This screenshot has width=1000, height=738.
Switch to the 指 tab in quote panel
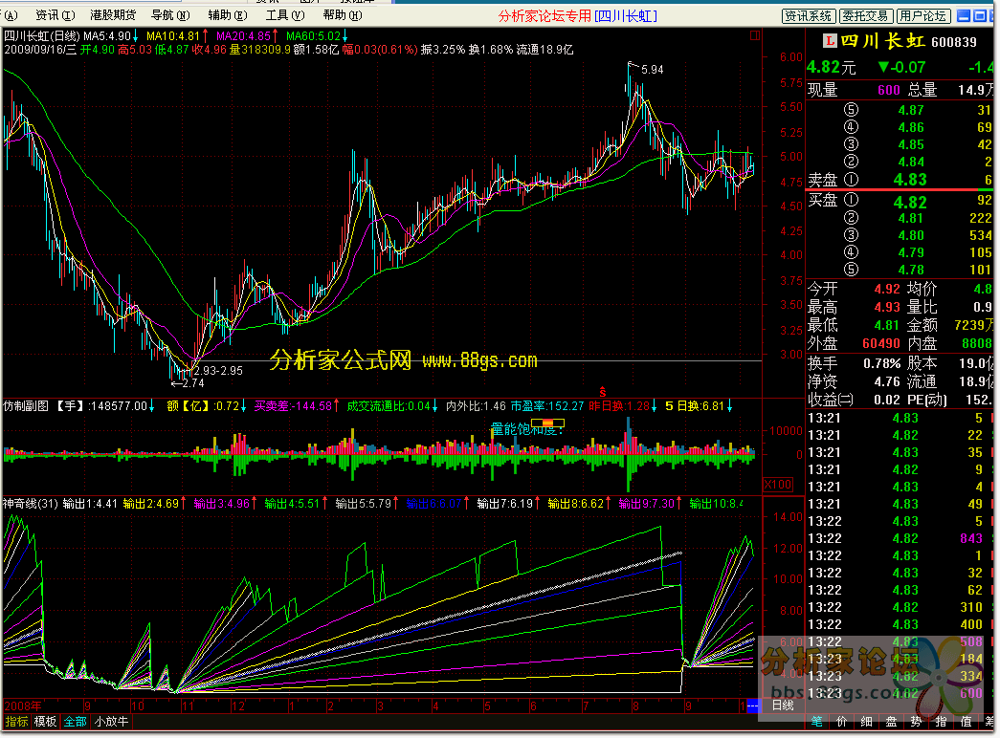click(x=942, y=722)
